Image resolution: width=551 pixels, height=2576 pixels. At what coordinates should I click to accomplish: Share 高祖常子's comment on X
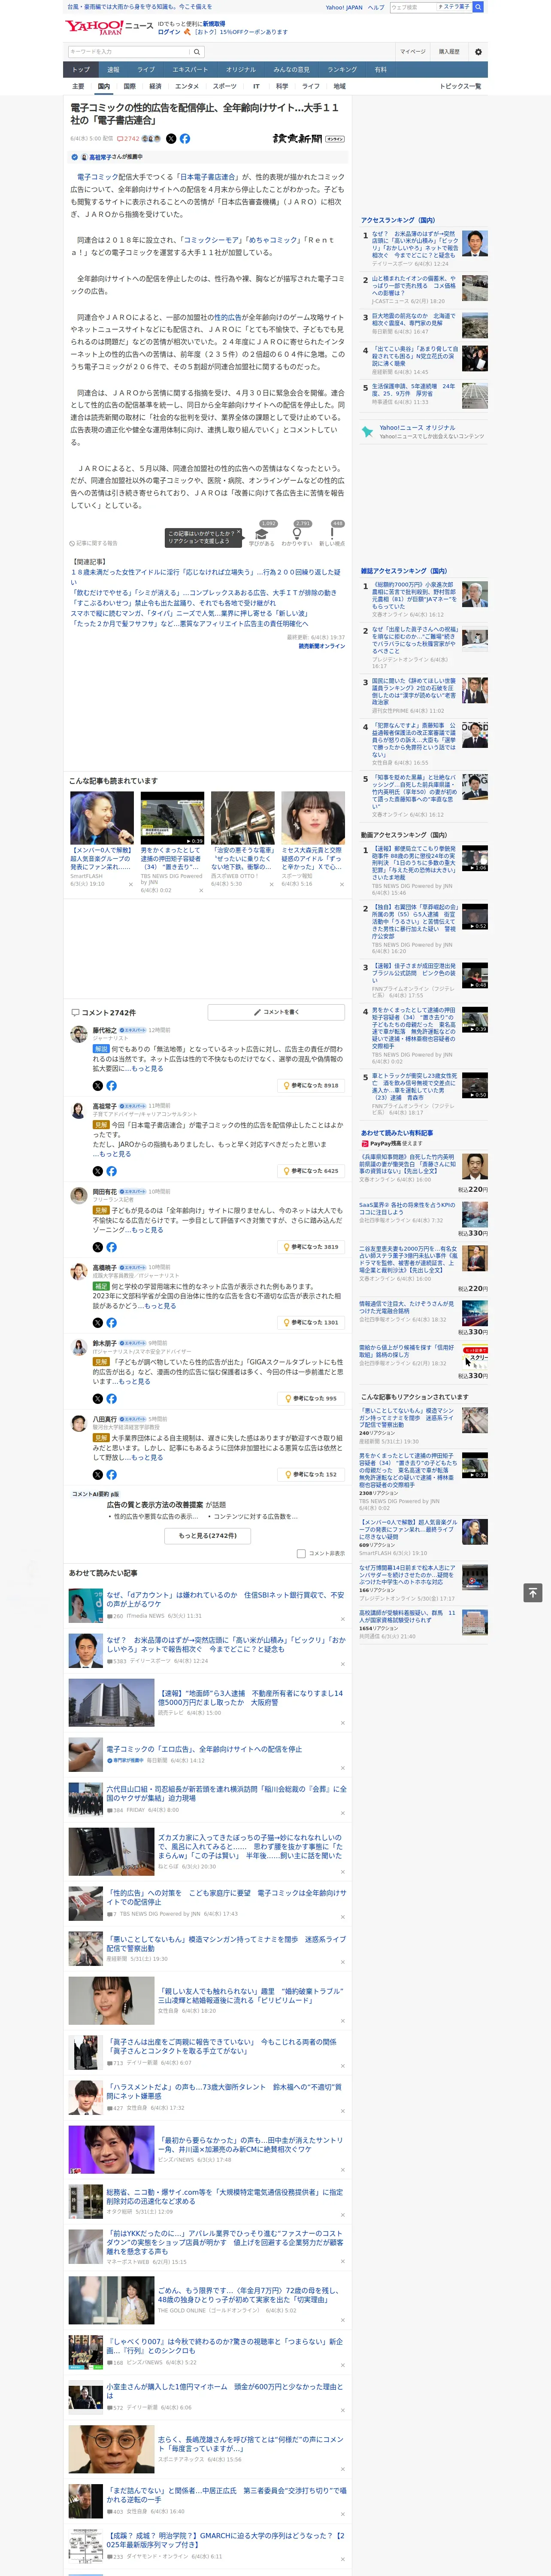(97, 1171)
